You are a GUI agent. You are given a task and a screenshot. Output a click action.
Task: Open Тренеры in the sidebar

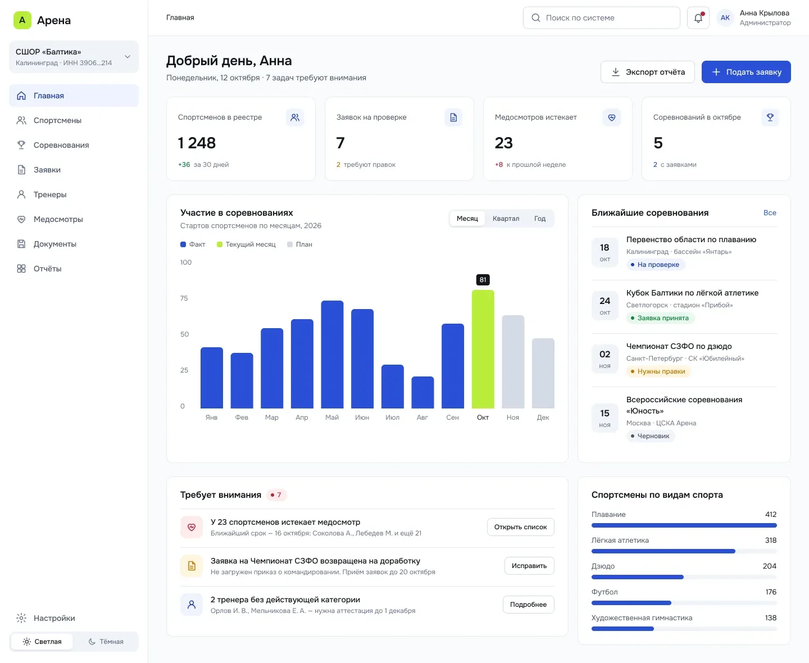coord(74,194)
